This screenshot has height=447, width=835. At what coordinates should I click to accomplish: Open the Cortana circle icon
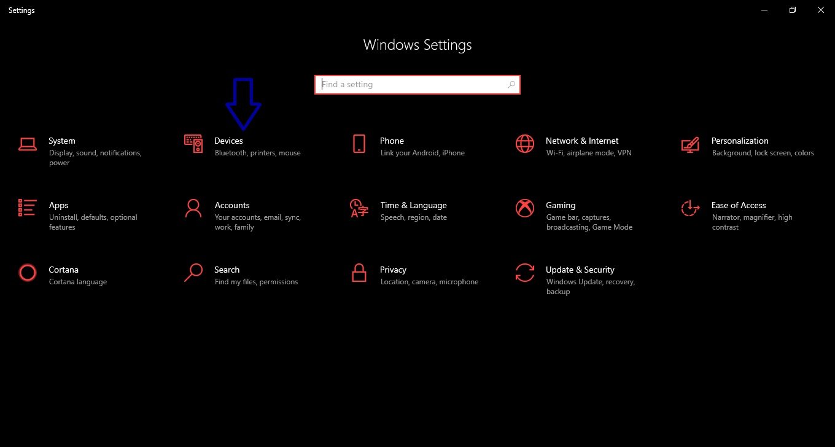28,272
